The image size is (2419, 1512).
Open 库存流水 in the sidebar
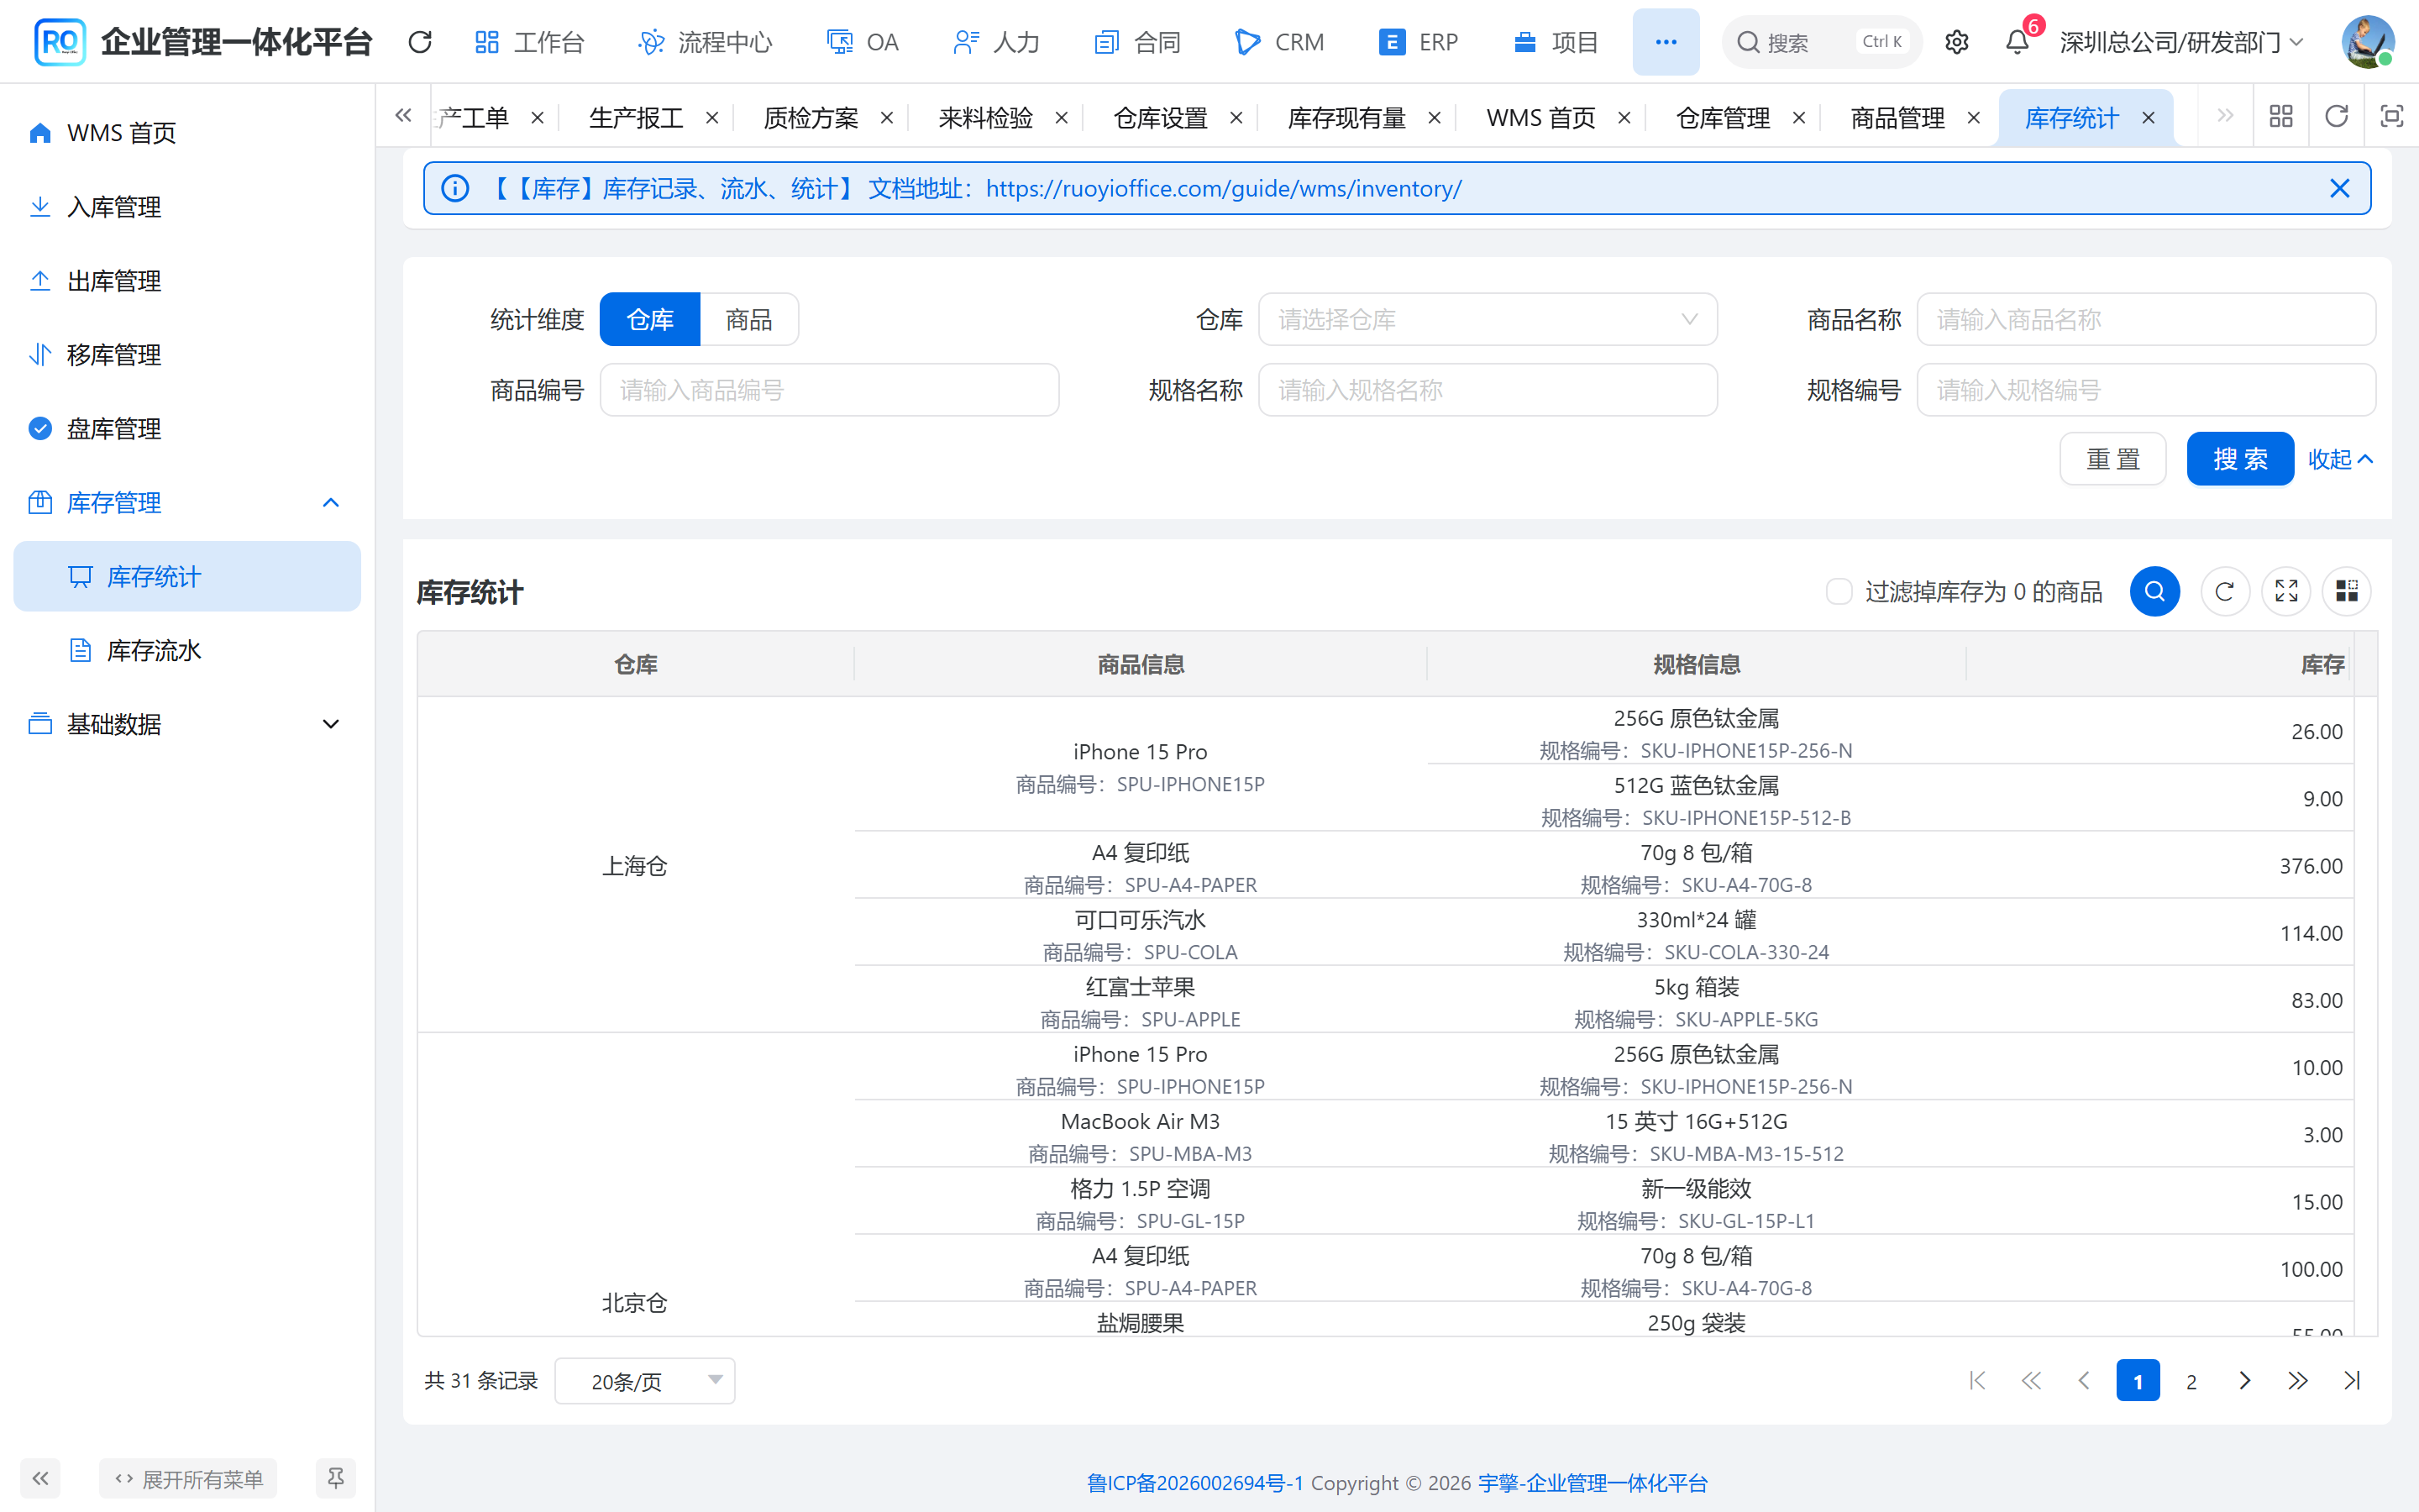pos(155,650)
